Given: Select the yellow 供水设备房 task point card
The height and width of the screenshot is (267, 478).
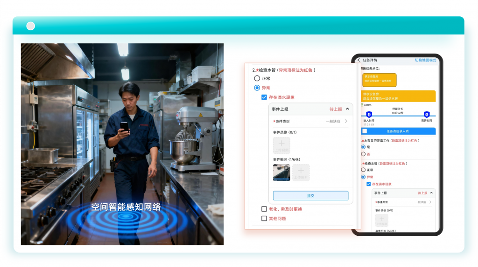Looking at the screenshot, I should [379, 80].
